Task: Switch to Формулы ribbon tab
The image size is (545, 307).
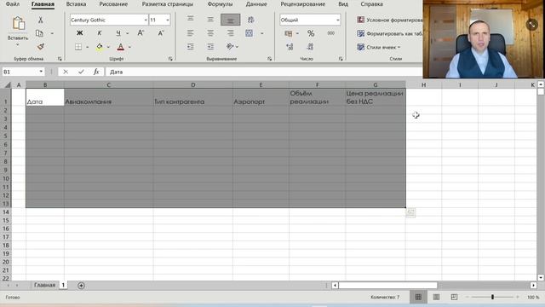Action: (220, 4)
